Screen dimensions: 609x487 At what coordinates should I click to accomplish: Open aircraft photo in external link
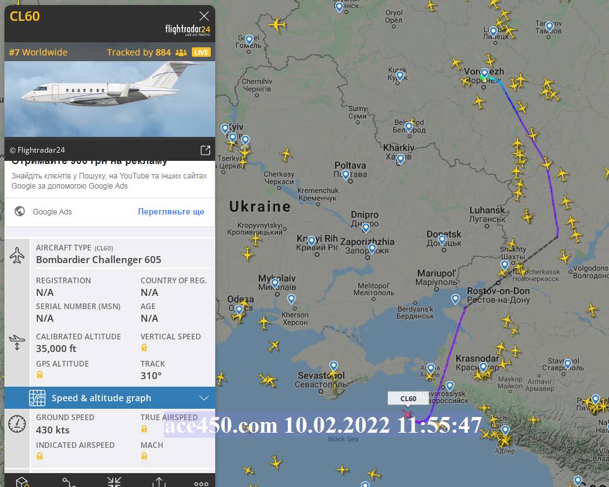205,150
